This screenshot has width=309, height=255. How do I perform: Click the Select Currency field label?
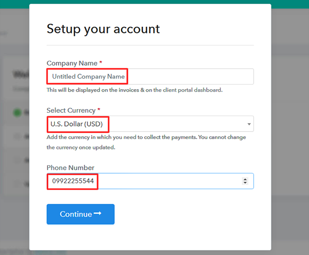tap(71, 110)
